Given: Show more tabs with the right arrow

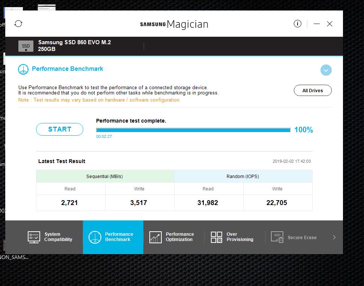Looking at the screenshot, I should (334, 237).
